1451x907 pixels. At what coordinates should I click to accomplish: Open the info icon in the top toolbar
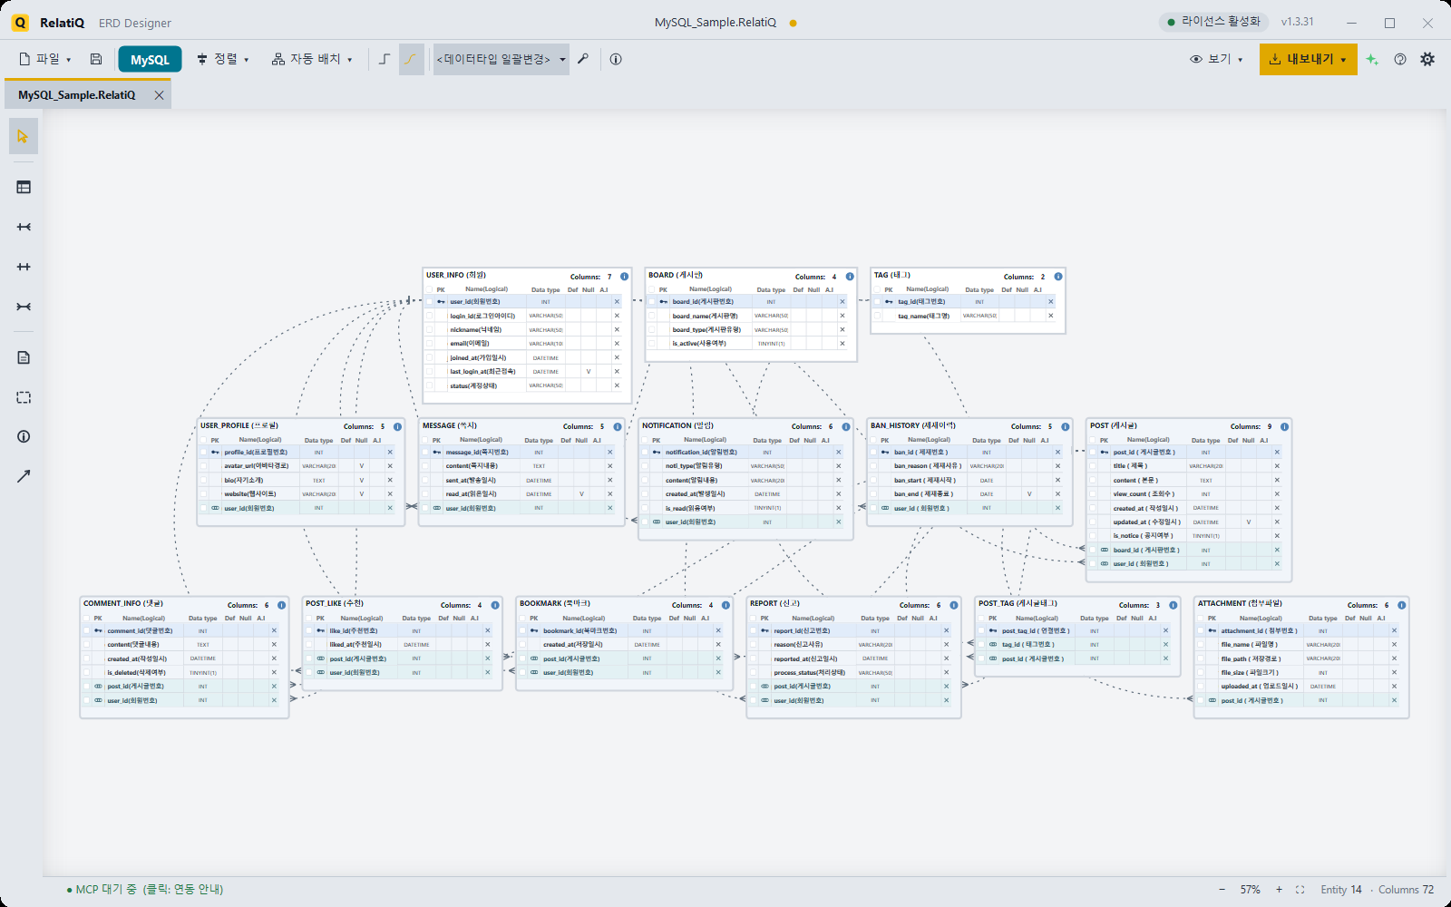pos(616,59)
